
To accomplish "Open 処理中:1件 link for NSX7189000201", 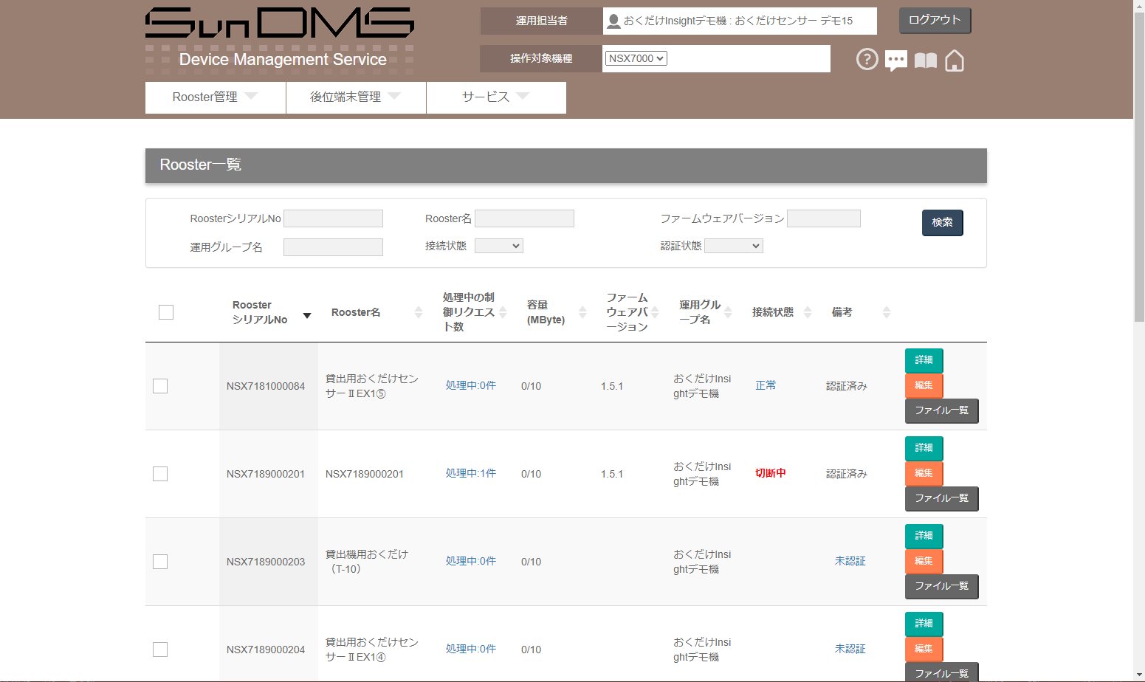I will pos(470,473).
